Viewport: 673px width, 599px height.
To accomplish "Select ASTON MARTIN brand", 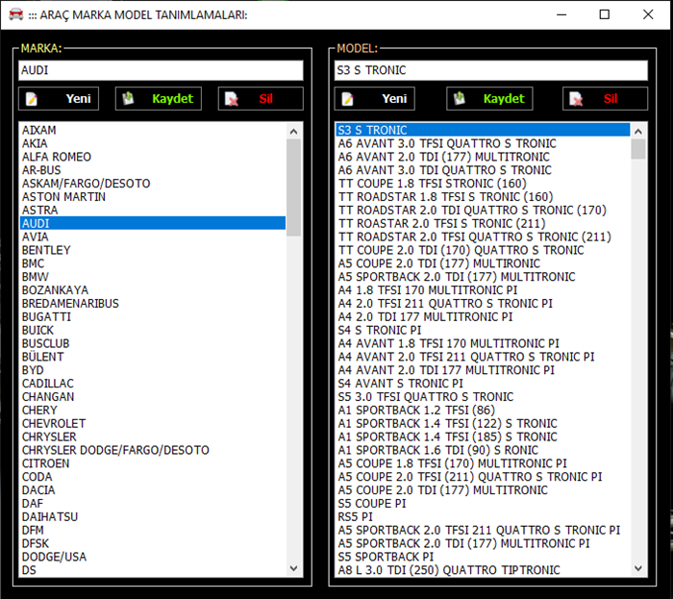I will click(x=153, y=196).
